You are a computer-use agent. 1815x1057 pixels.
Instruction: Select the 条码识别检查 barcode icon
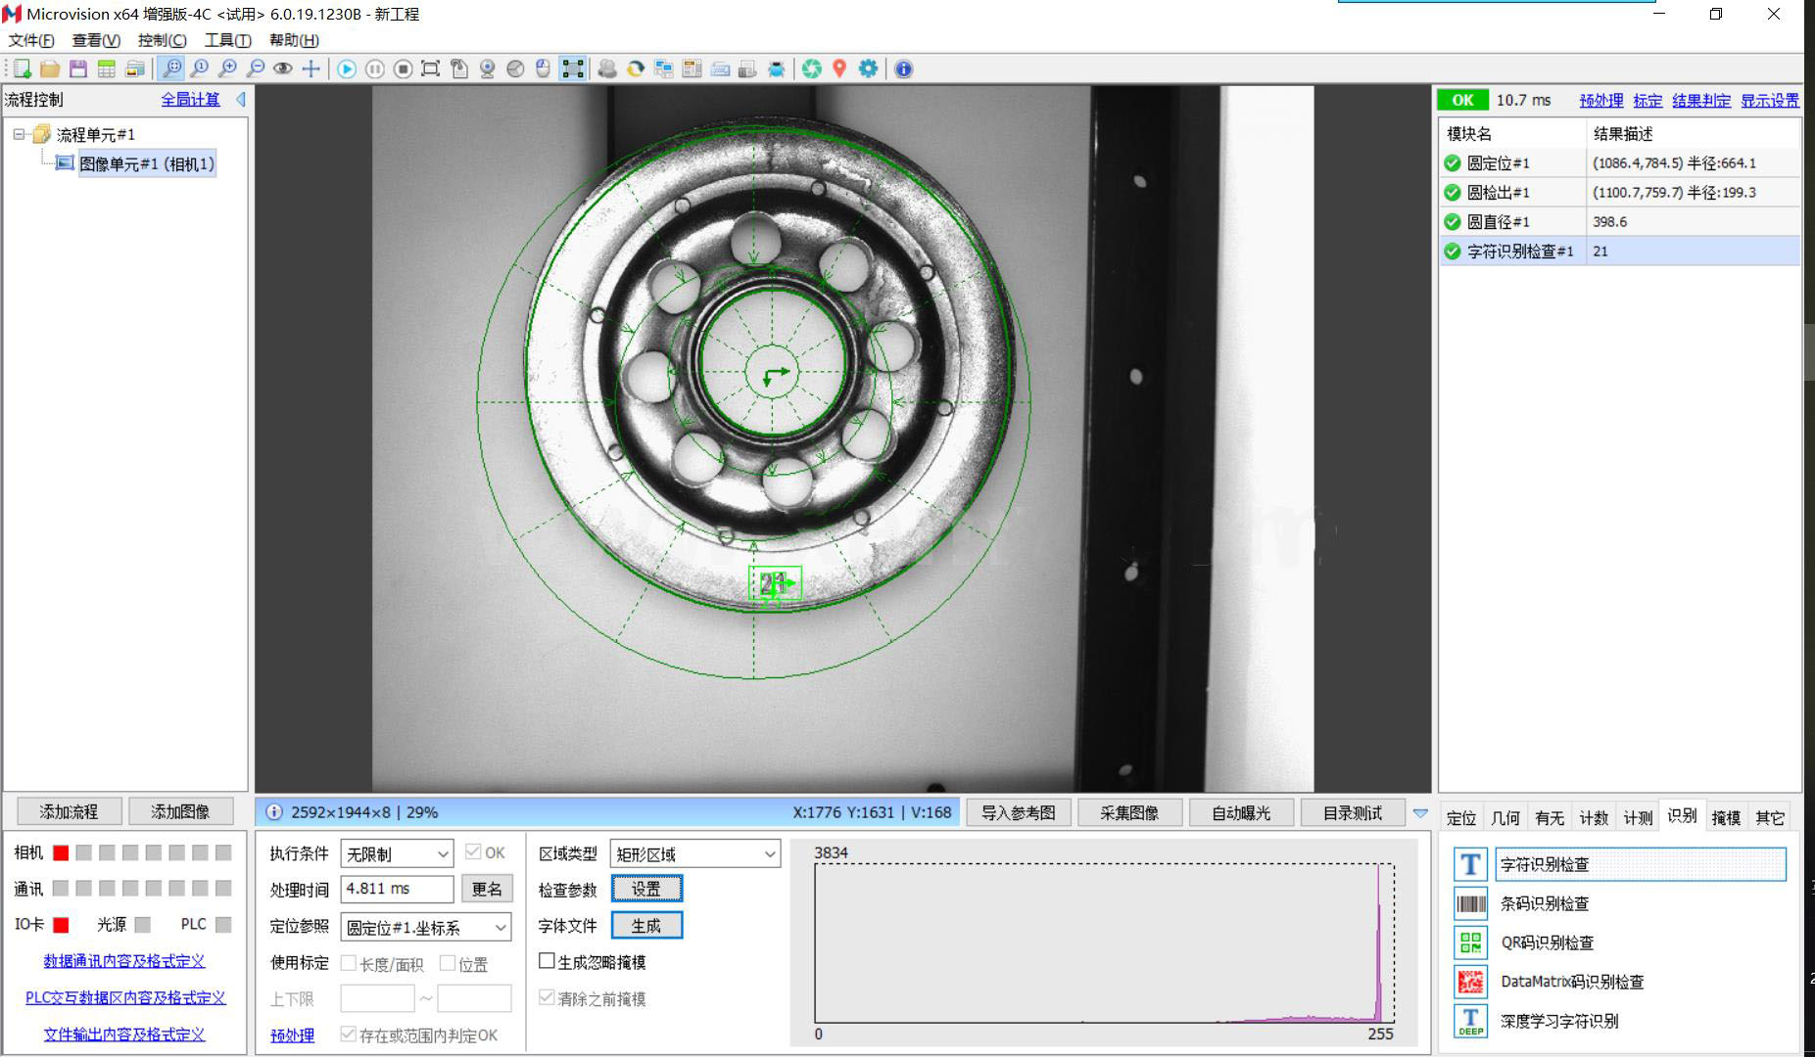coord(1470,903)
